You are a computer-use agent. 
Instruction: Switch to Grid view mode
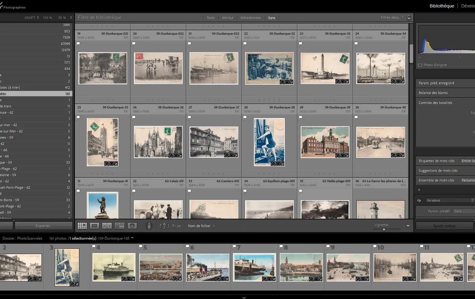coord(82,226)
